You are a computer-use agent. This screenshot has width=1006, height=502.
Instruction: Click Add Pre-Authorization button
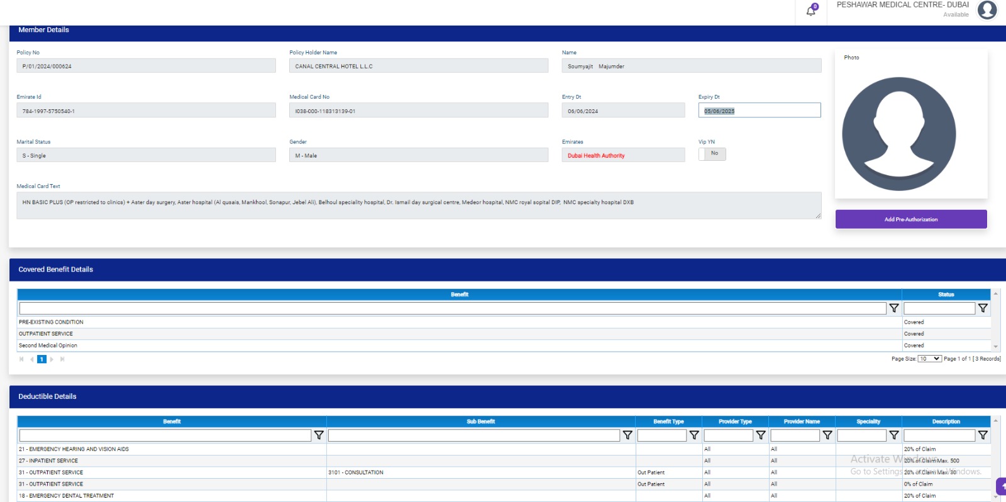910,219
